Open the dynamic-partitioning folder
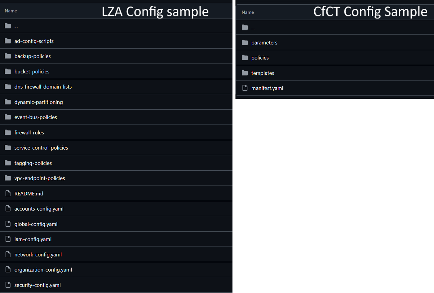 coord(38,102)
